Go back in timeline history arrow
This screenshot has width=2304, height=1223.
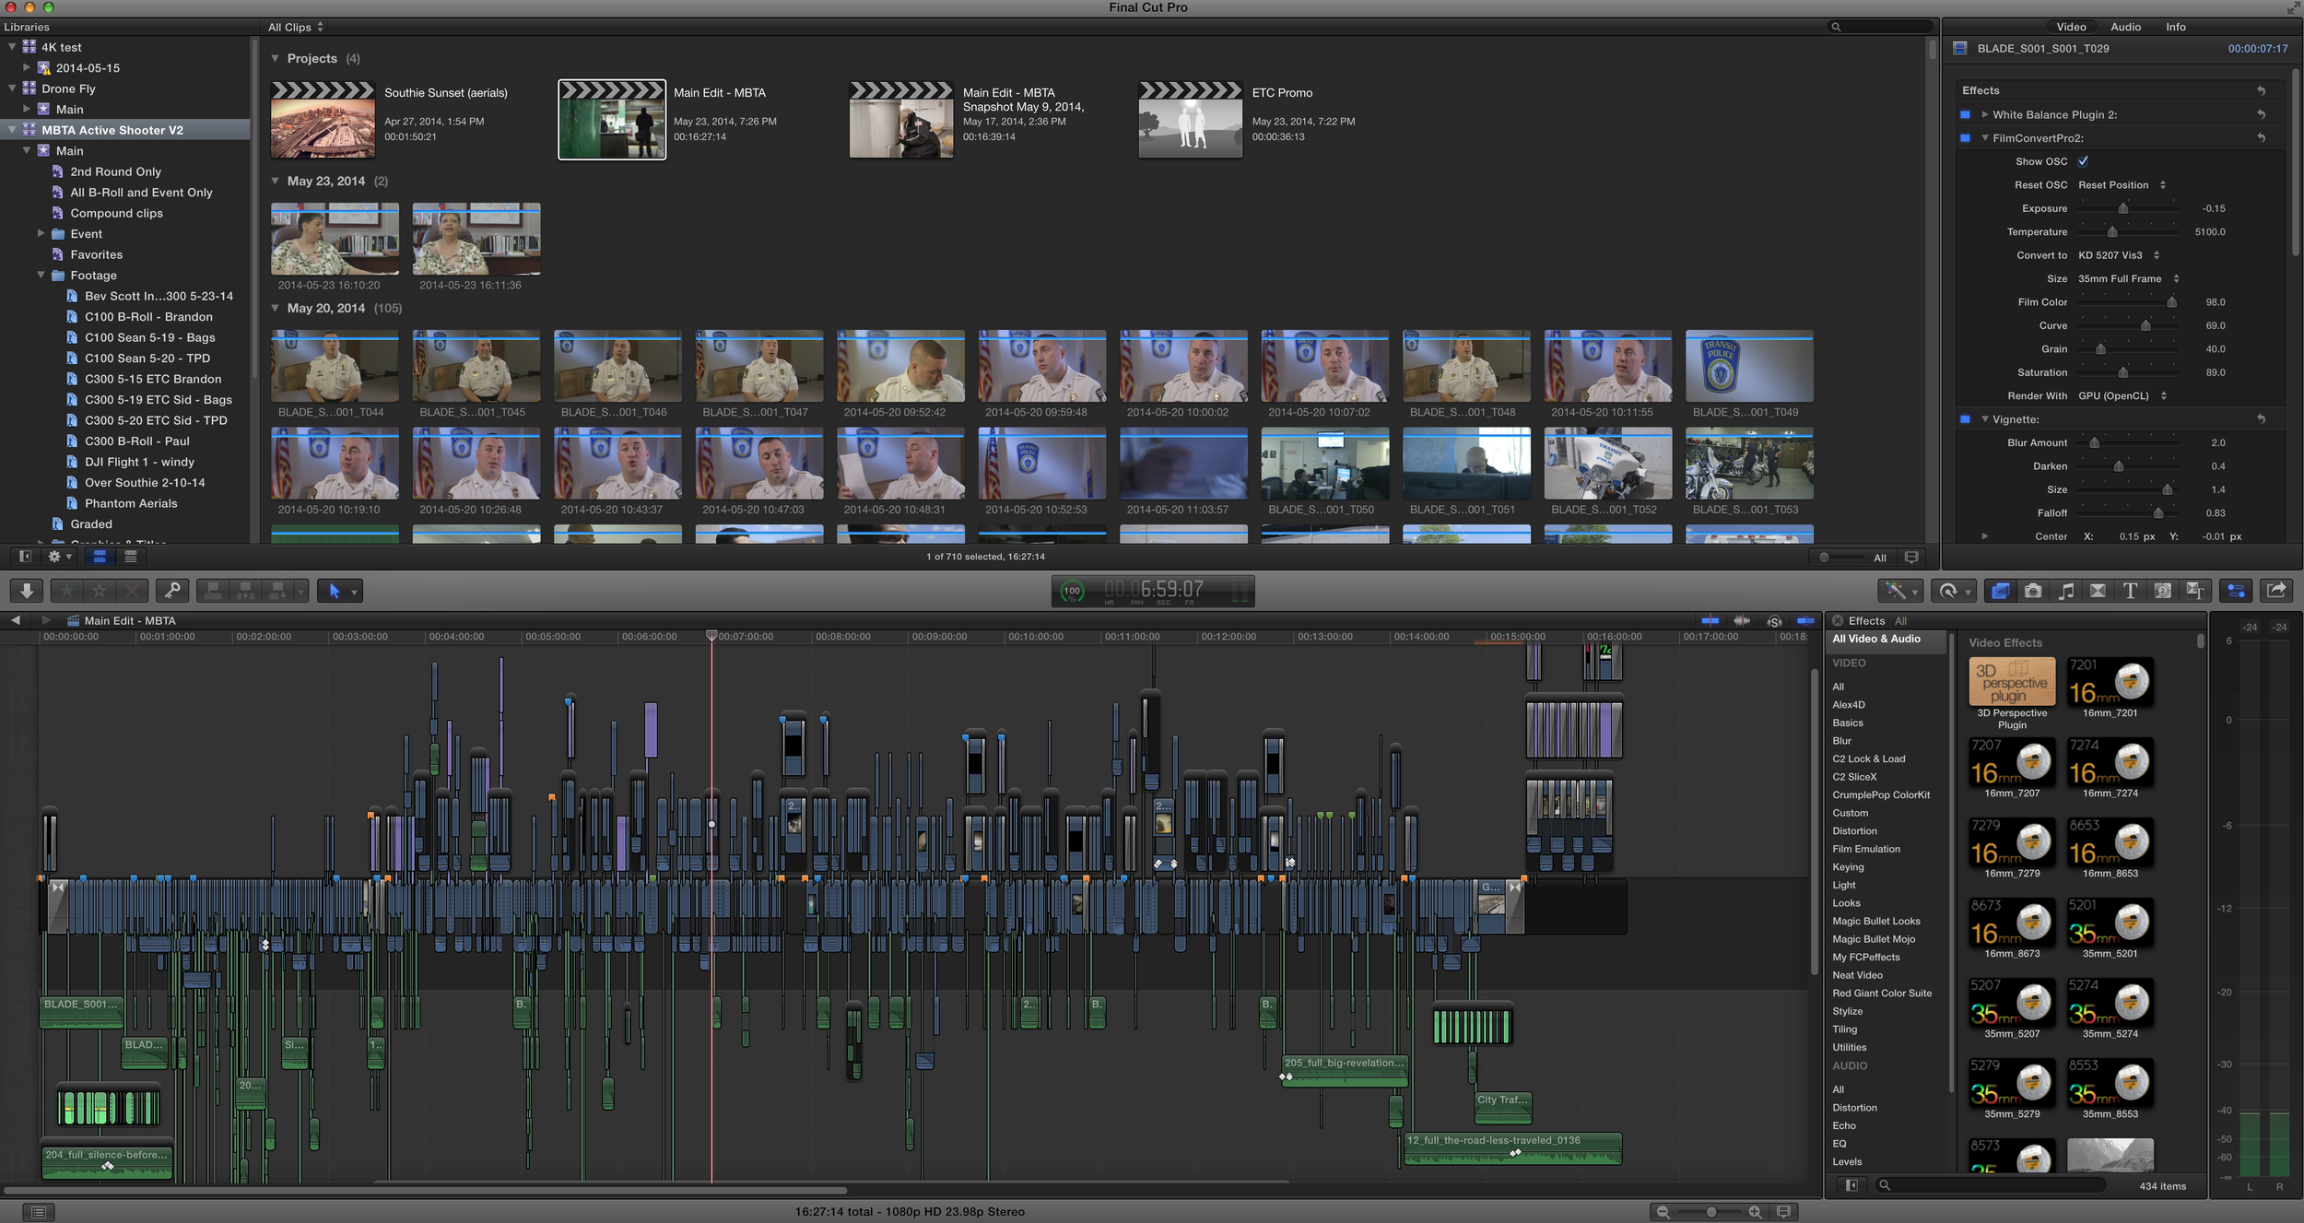point(15,621)
